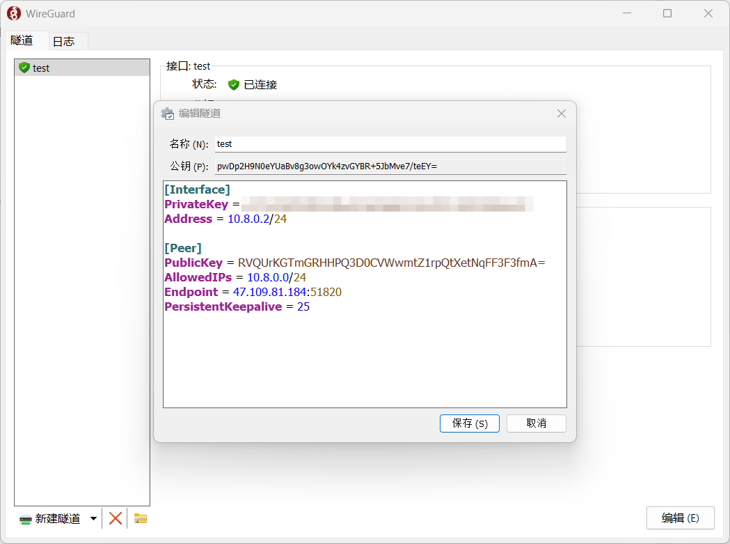This screenshot has height=544, width=730.
Task: Click the export tunnels to zip icon
Action: (x=141, y=518)
